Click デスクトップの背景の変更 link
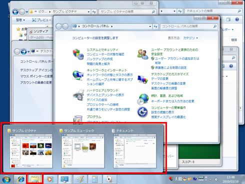The height and width of the screenshot is (184, 245). [x=168, y=83]
